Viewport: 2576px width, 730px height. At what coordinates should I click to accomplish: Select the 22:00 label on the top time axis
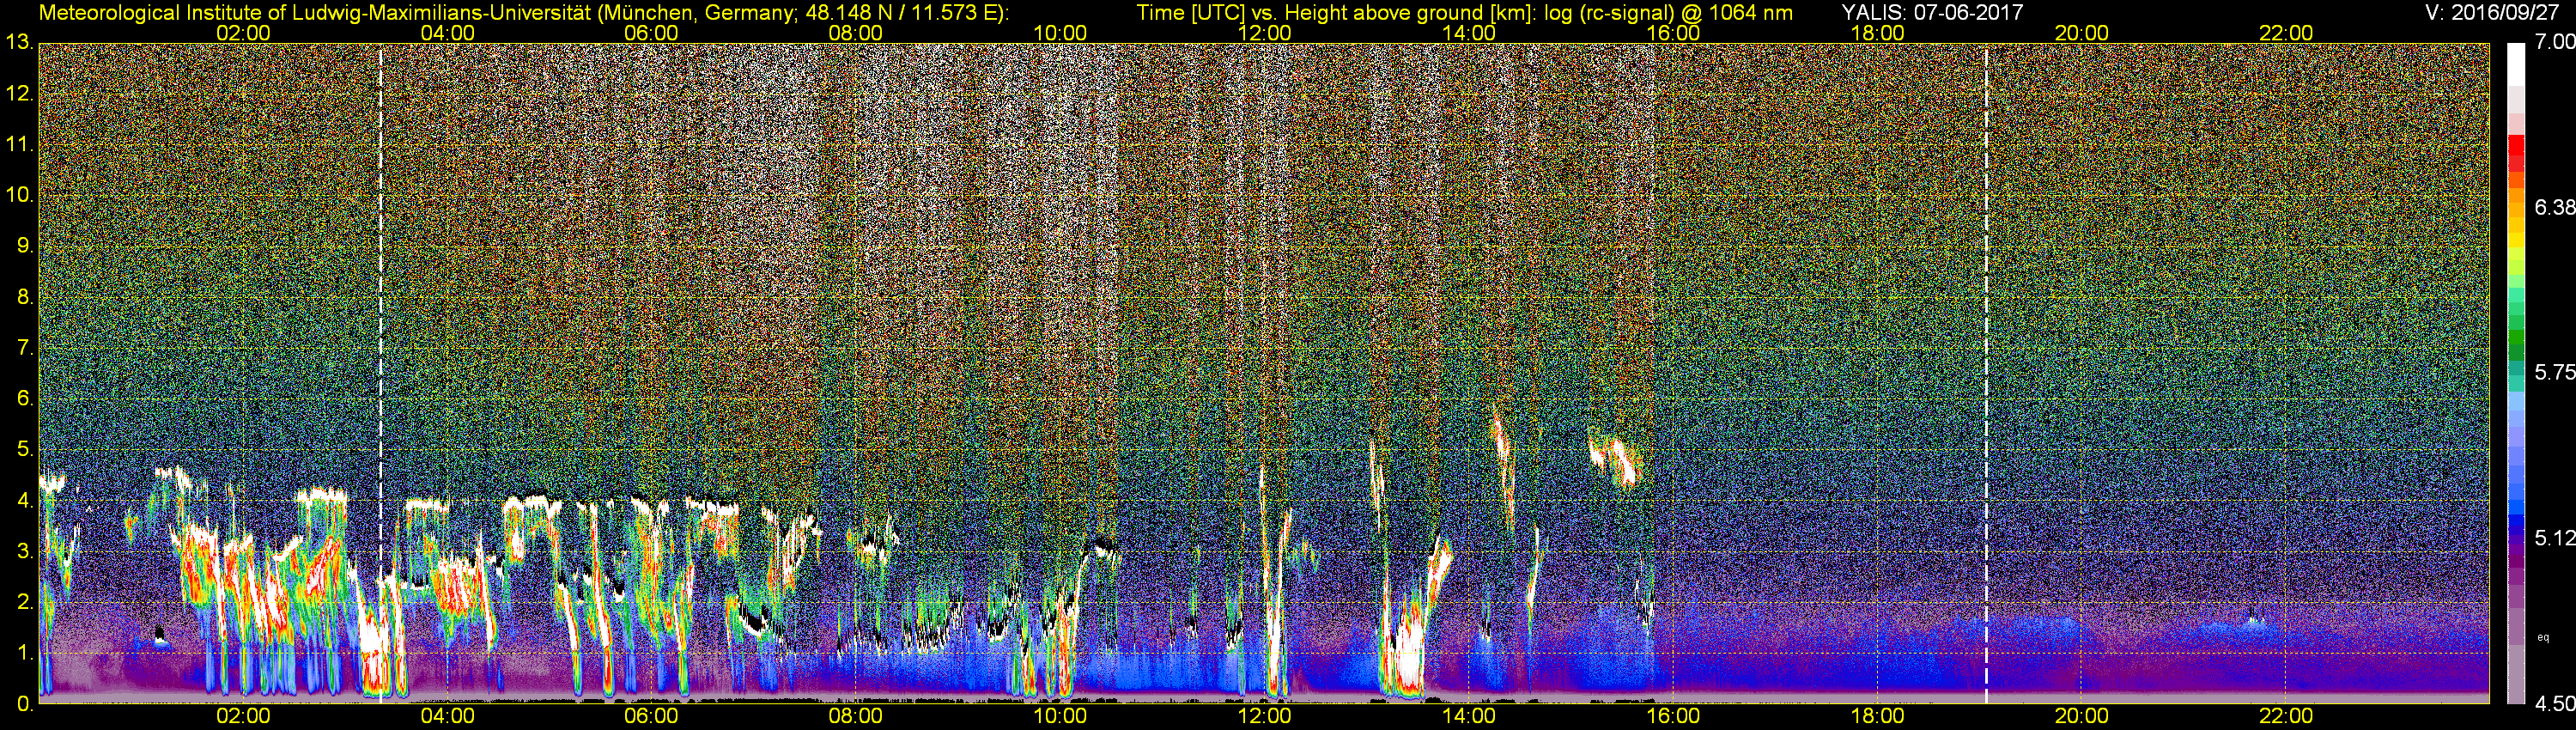[x=2286, y=33]
